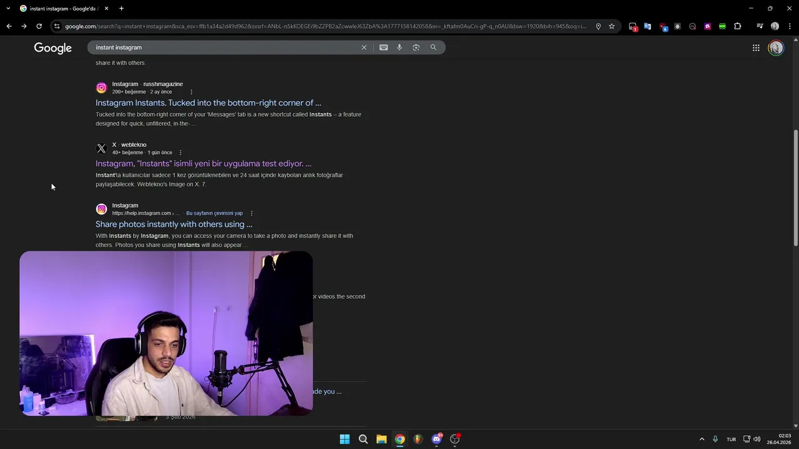Select the instant instagram Google tab
This screenshot has height=449, width=799.
pos(64,9)
